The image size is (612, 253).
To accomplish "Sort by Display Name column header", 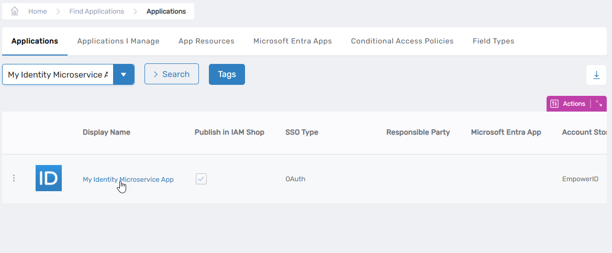I will (106, 132).
